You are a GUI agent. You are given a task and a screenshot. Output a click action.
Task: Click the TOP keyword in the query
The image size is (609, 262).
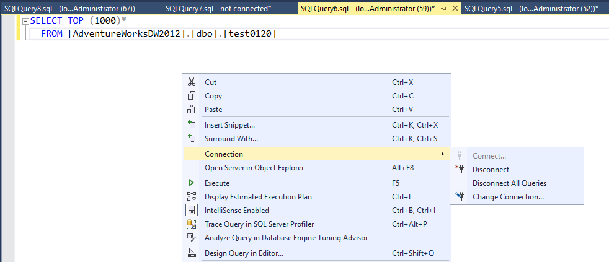point(75,21)
